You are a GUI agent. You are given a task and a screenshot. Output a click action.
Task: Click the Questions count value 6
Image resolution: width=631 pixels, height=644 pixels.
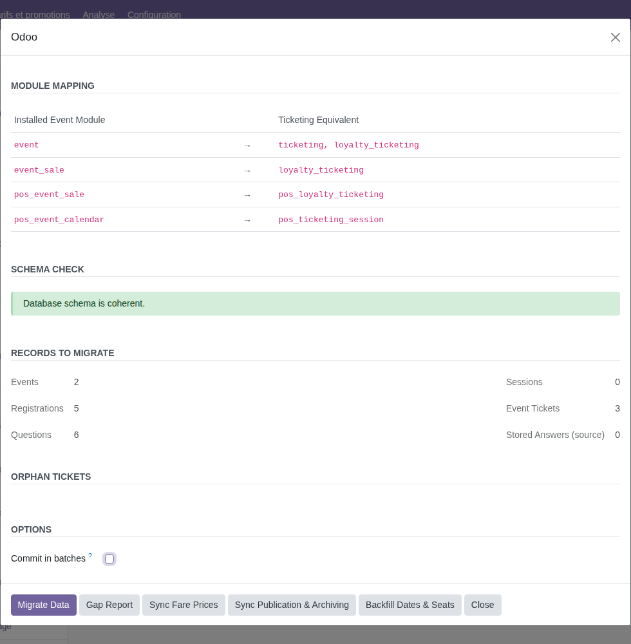click(77, 435)
